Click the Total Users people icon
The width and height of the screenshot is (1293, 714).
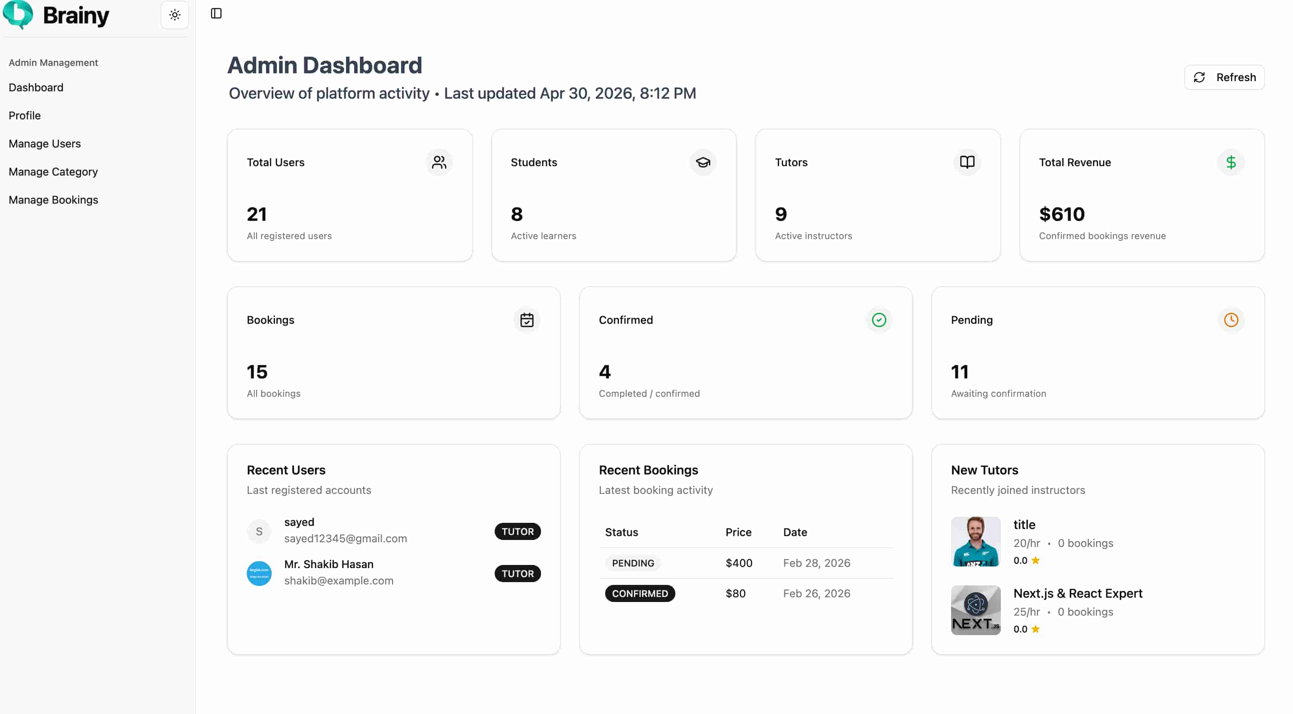(439, 162)
